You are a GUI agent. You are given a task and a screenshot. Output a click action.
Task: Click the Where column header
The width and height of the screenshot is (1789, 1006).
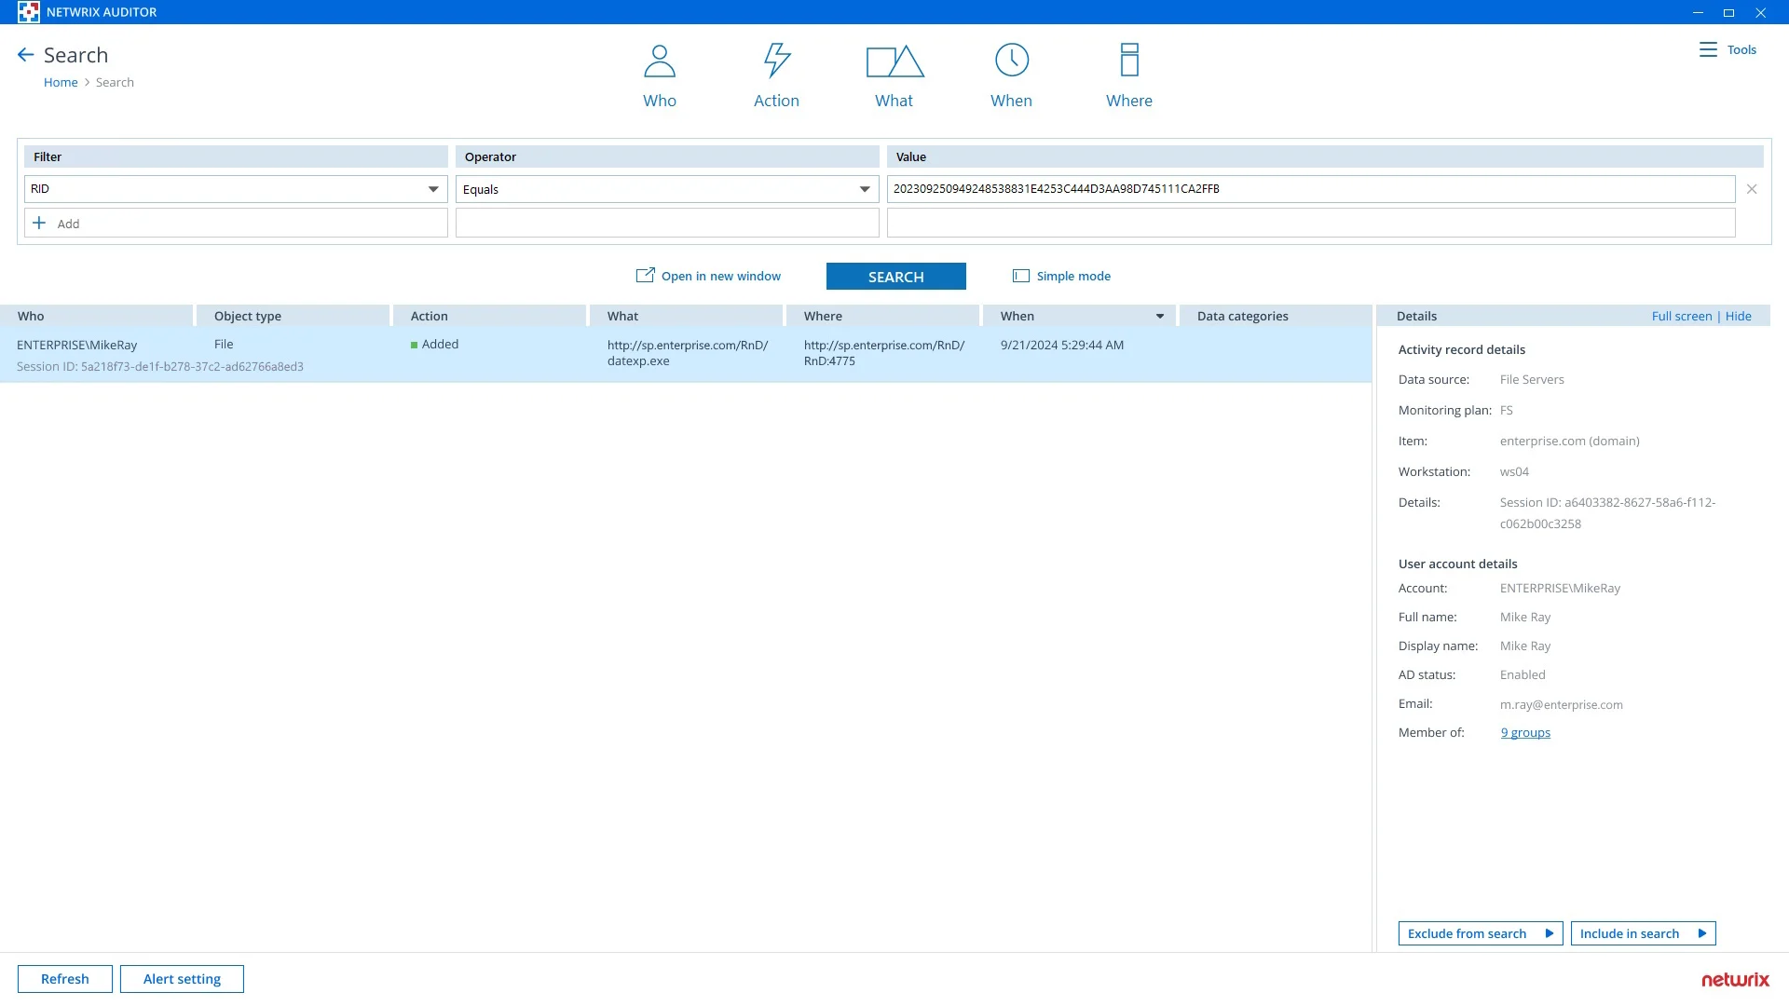pyautogui.click(x=882, y=316)
